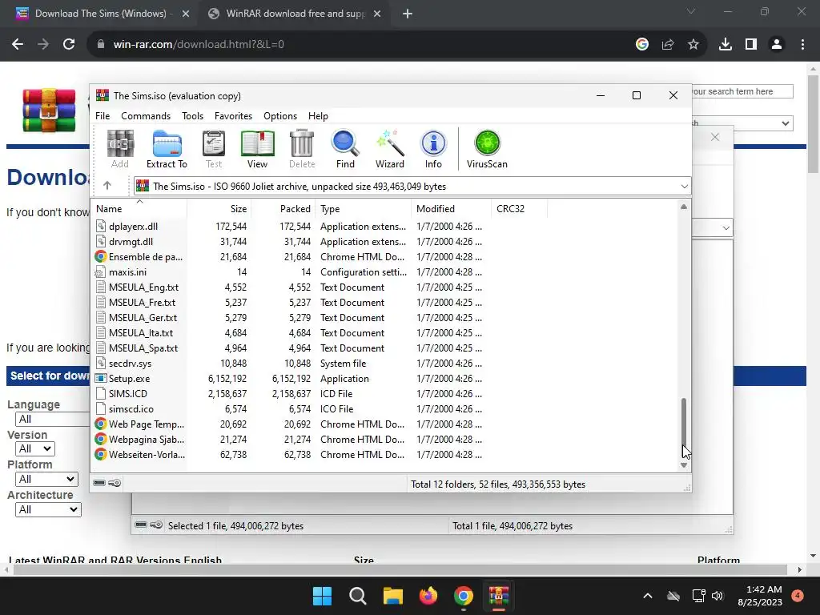The image size is (820, 615).
Task: Click the webpage horizontal scrollbar
Action: click(400, 569)
